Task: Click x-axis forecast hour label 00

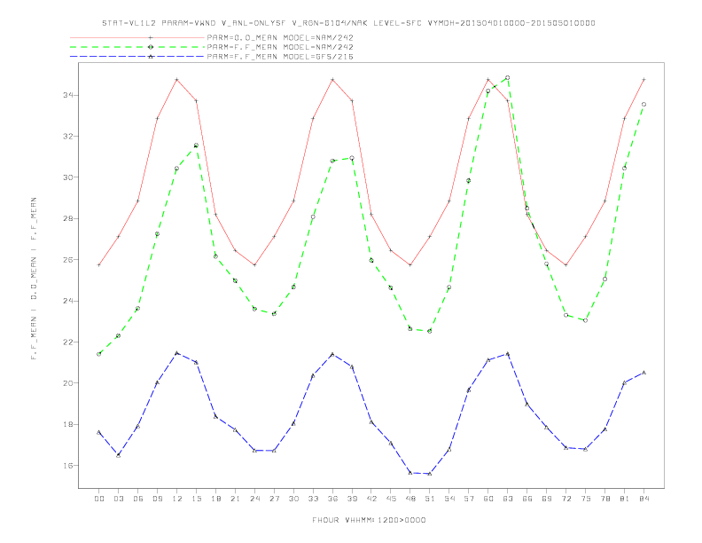Action: (x=99, y=499)
